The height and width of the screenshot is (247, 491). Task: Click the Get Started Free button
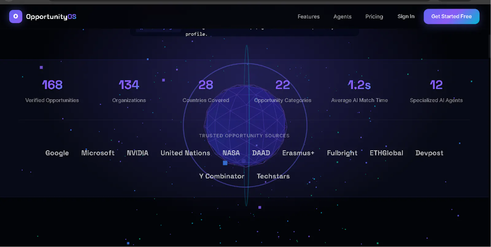click(x=451, y=17)
